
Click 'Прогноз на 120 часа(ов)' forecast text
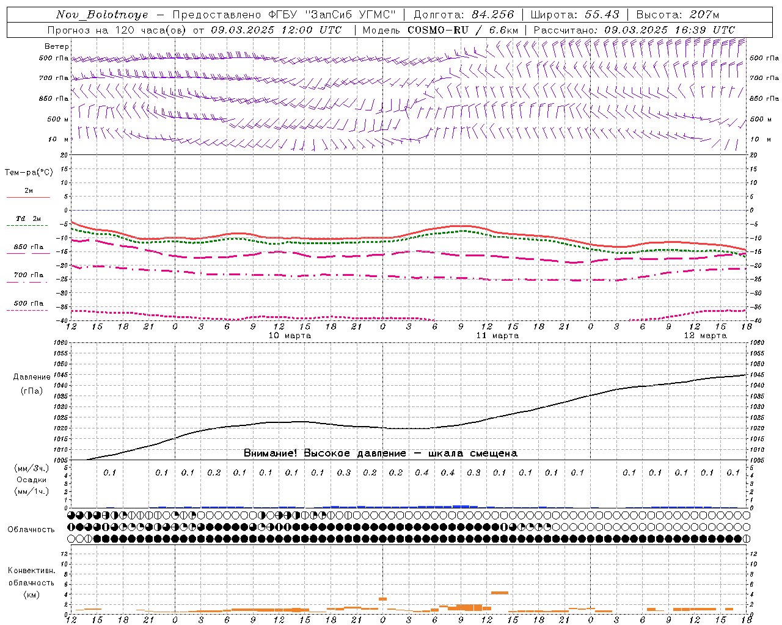pyautogui.click(x=117, y=30)
